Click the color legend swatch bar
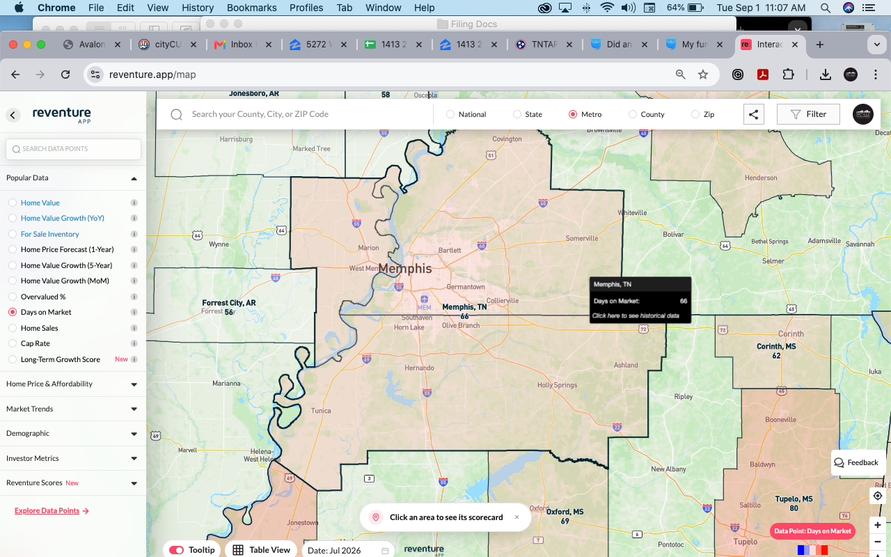Viewport: 891px width, 557px height. tap(812, 550)
